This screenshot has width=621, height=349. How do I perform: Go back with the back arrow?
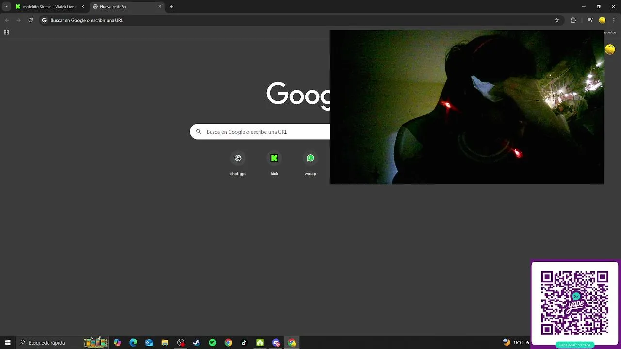(x=7, y=20)
